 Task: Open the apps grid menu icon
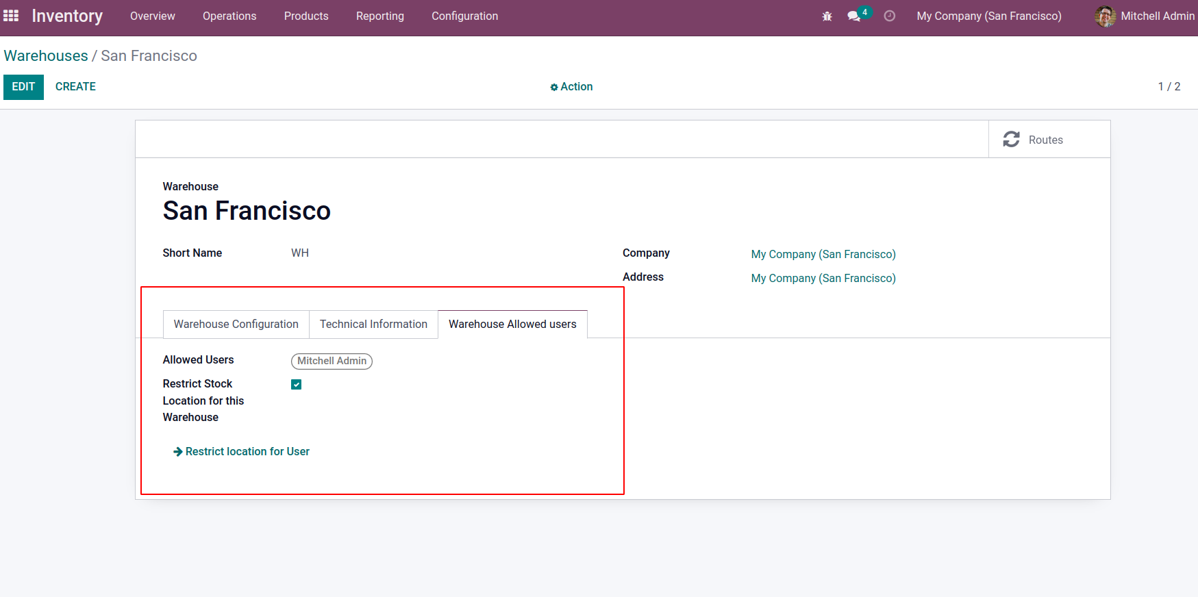point(11,16)
